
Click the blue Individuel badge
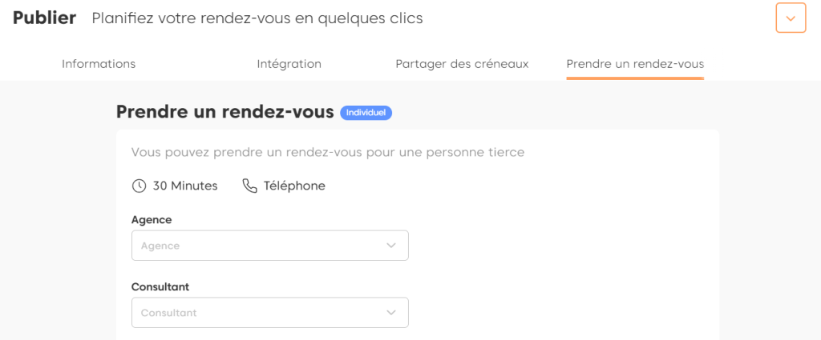point(366,113)
